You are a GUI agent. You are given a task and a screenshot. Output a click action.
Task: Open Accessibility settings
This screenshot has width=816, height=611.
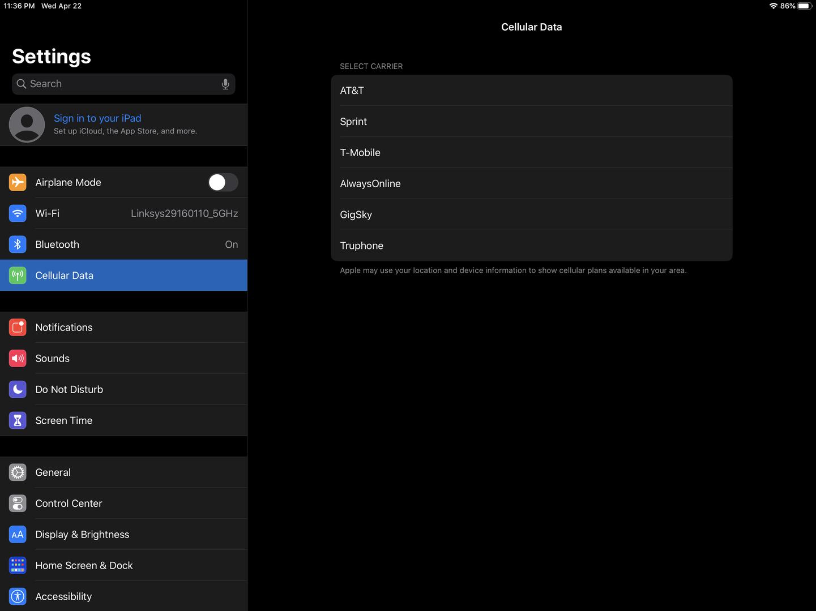(x=123, y=596)
